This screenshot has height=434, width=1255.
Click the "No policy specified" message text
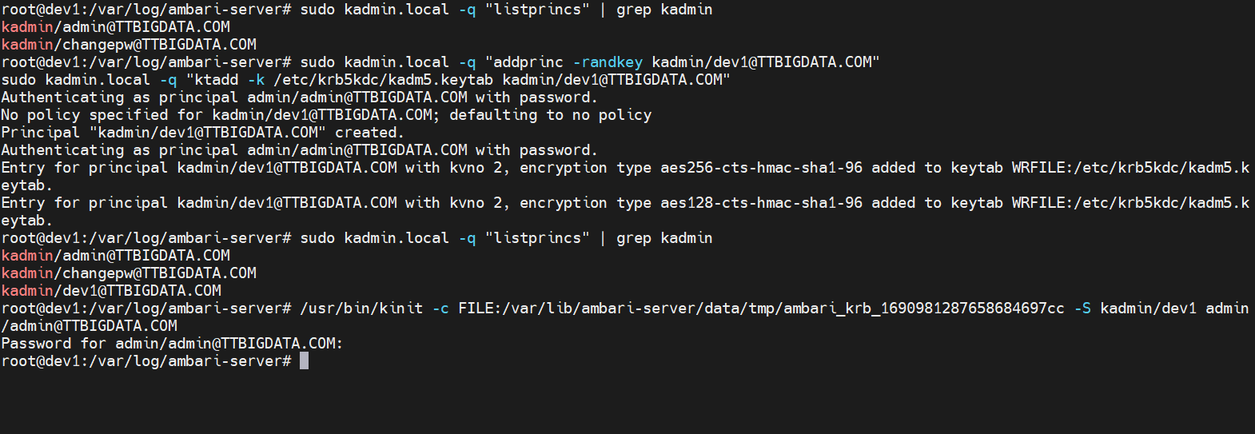85,115
